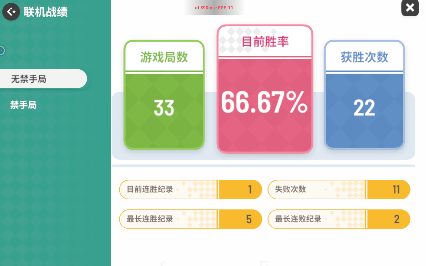Select the 最长连胜纪录 stat row
This screenshot has width=426, height=266.
tap(190, 219)
